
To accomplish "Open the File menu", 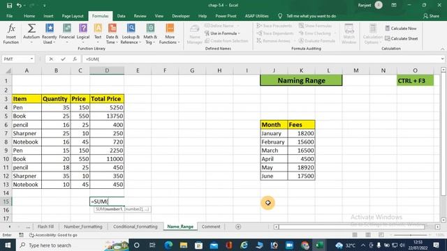I will click(9, 16).
